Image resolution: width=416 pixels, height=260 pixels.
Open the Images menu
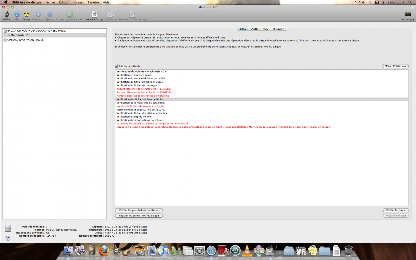[x=79, y=2]
